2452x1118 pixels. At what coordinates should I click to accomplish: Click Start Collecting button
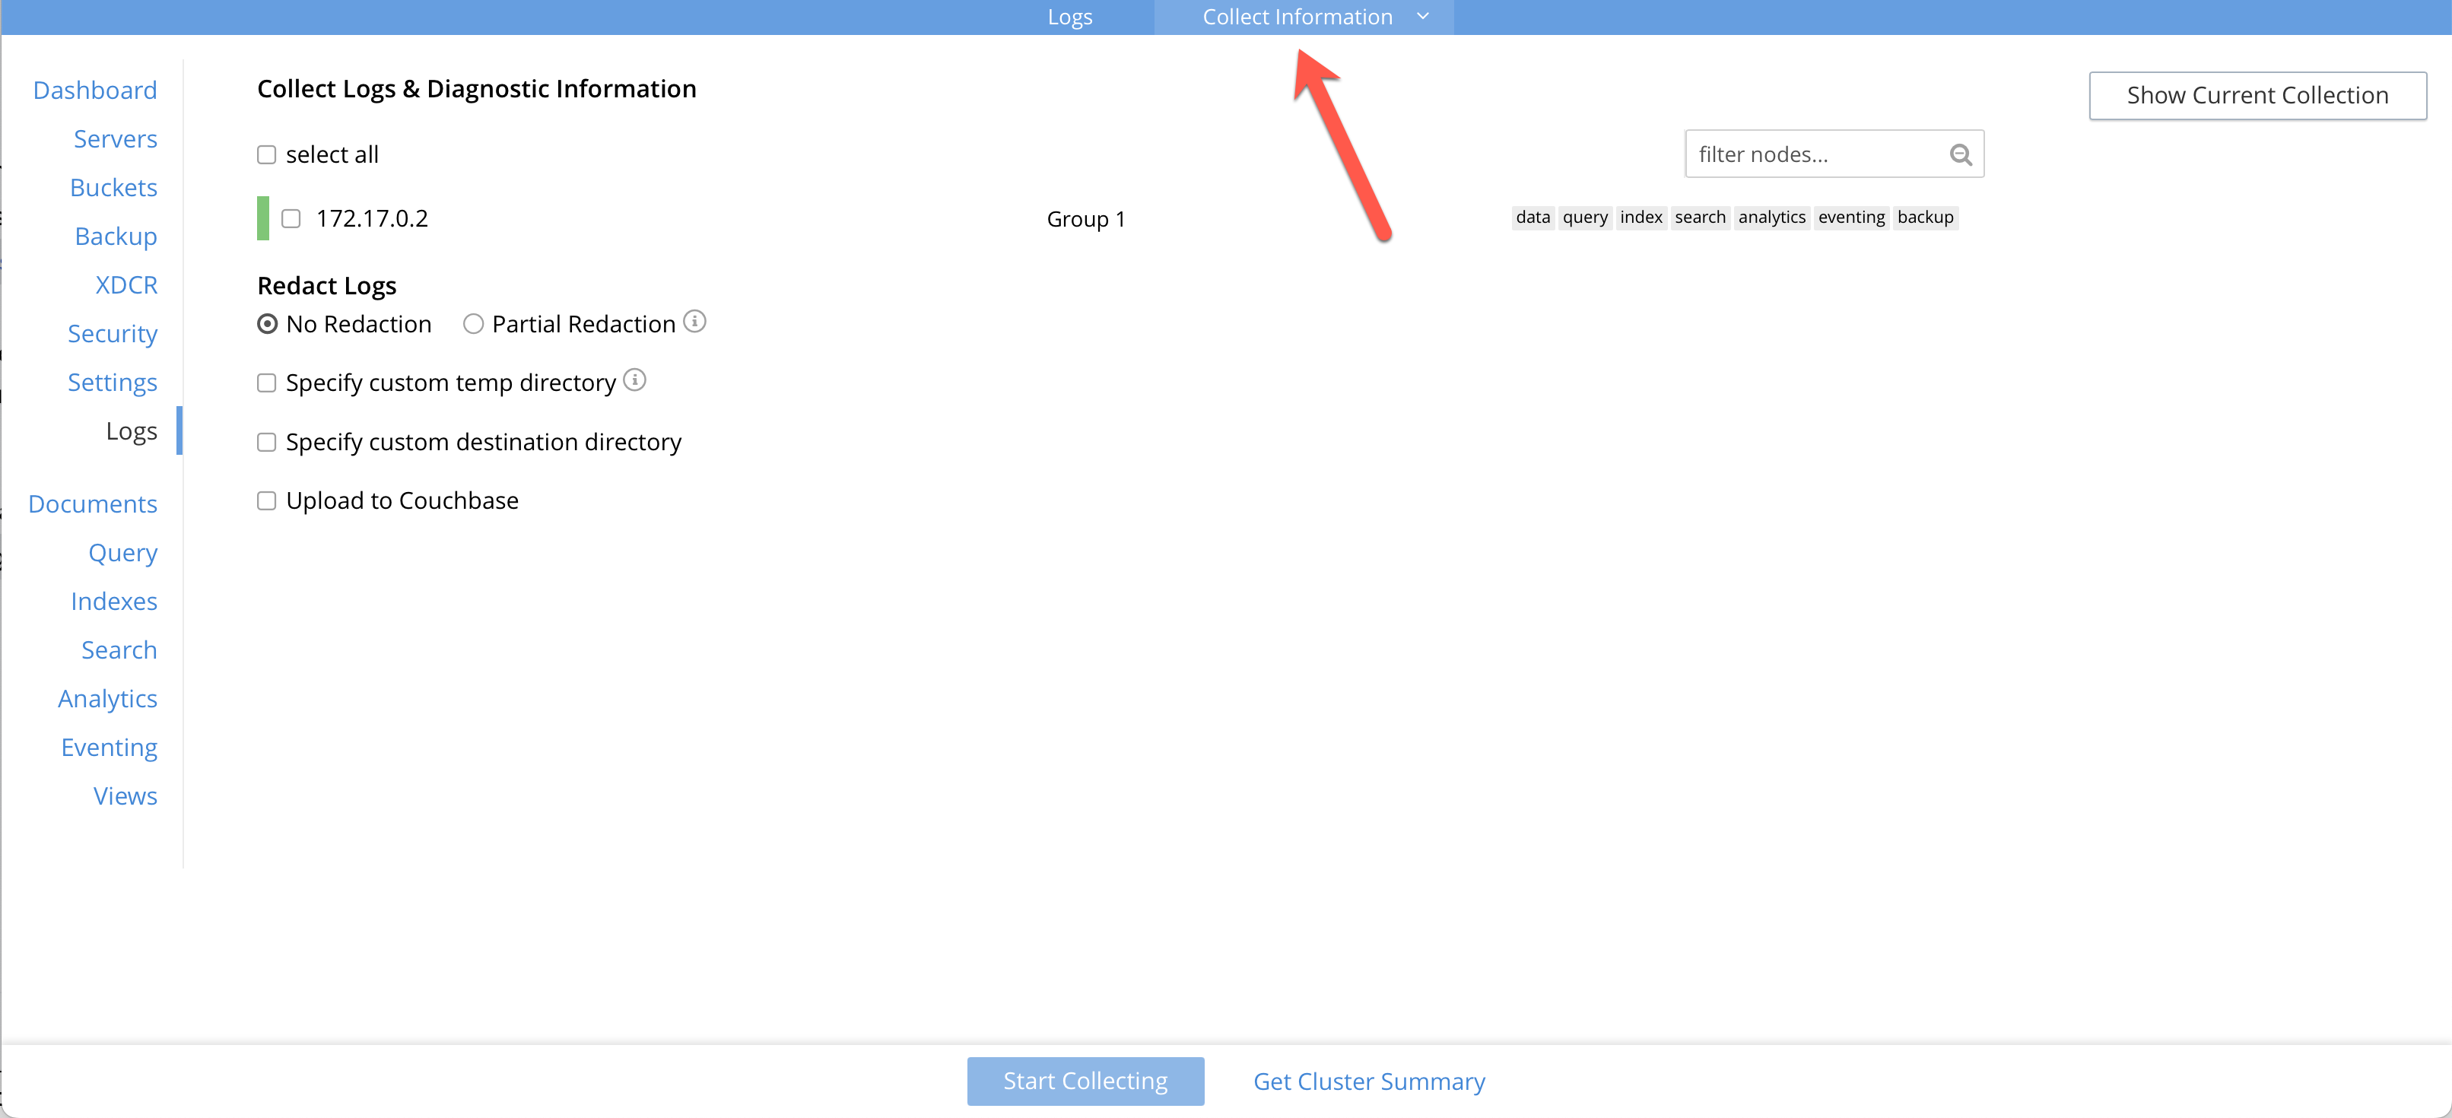pos(1084,1081)
